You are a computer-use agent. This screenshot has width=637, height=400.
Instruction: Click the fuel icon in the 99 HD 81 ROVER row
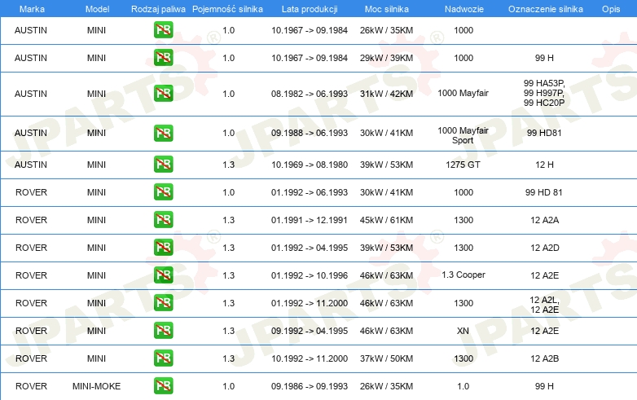[x=163, y=192]
